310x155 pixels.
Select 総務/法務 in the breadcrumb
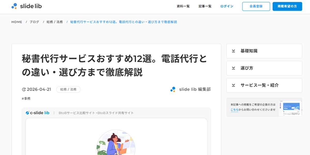click(x=55, y=22)
